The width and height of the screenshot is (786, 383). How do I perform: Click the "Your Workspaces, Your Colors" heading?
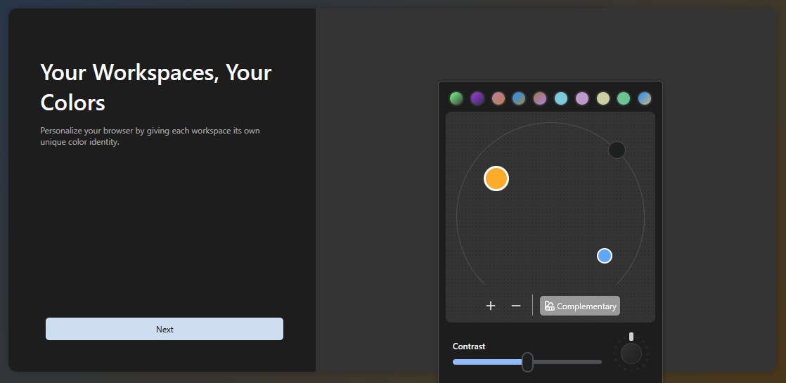pos(156,88)
